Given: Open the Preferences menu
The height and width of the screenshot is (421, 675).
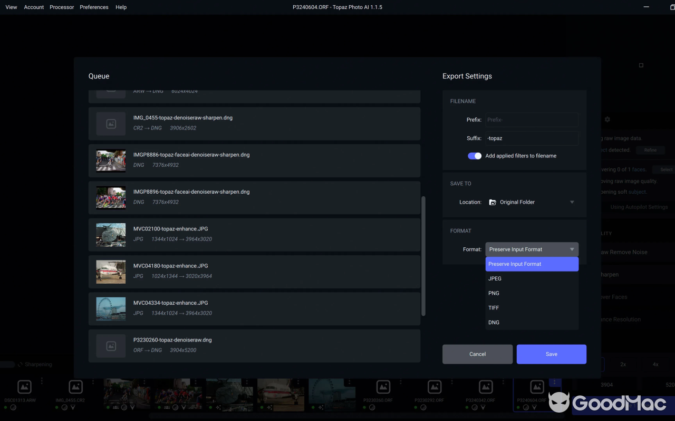Looking at the screenshot, I should pyautogui.click(x=94, y=7).
